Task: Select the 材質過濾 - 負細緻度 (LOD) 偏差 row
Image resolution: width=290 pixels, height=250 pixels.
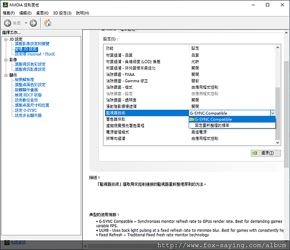Action: 190,61
